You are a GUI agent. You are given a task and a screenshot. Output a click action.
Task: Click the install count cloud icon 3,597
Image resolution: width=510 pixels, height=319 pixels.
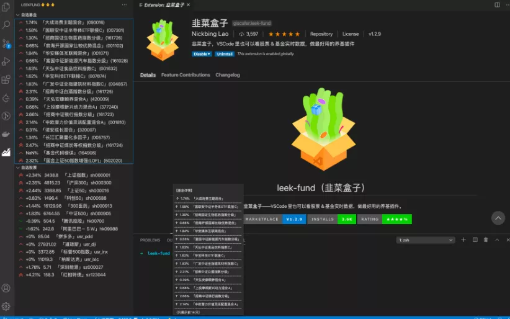pos(249,34)
